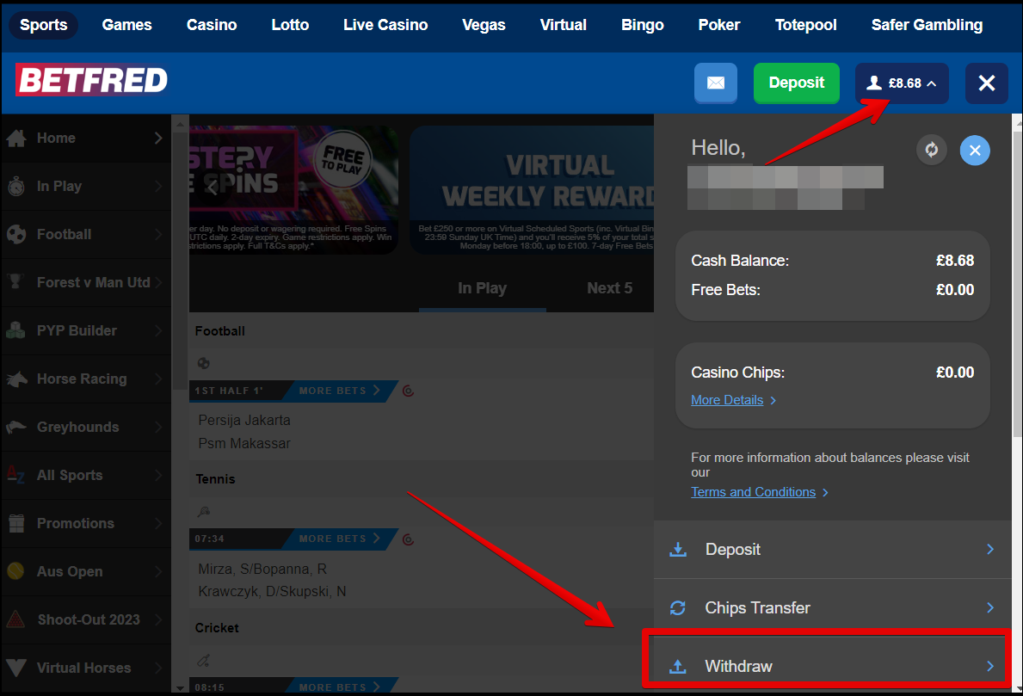Click the sidebar scrollbar down arrow

point(180,687)
